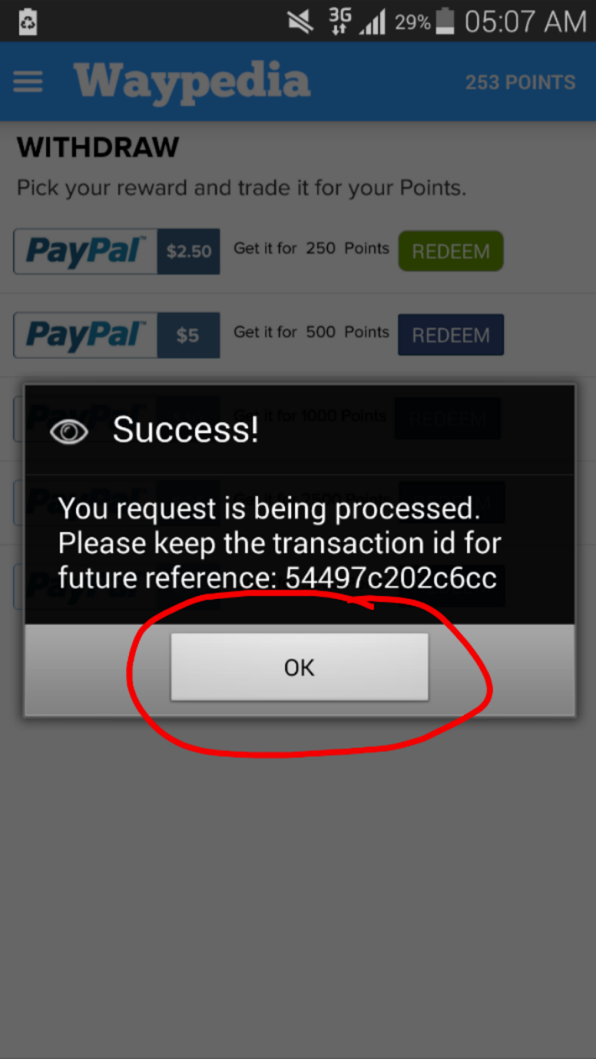This screenshot has height=1059, width=596.
Task: Open the hamburger navigation menu
Action: click(x=28, y=82)
